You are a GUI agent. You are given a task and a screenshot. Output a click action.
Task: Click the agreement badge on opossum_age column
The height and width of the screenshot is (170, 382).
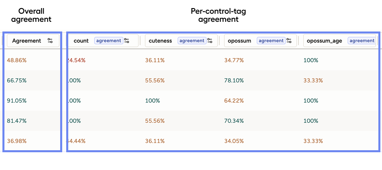(361, 41)
